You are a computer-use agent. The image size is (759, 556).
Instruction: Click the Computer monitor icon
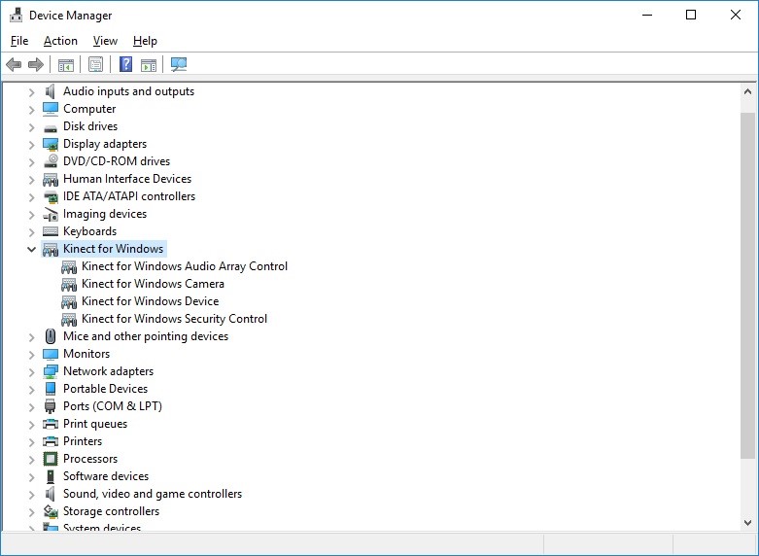(x=51, y=109)
